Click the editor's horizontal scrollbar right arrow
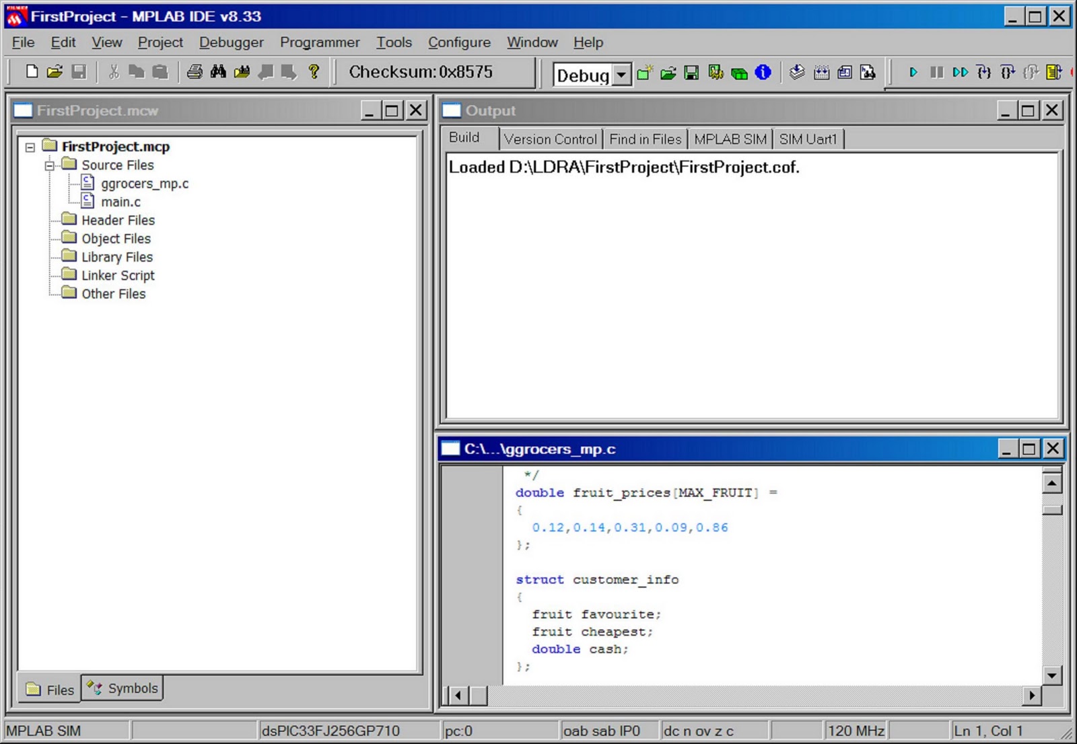1077x744 pixels. click(1033, 695)
